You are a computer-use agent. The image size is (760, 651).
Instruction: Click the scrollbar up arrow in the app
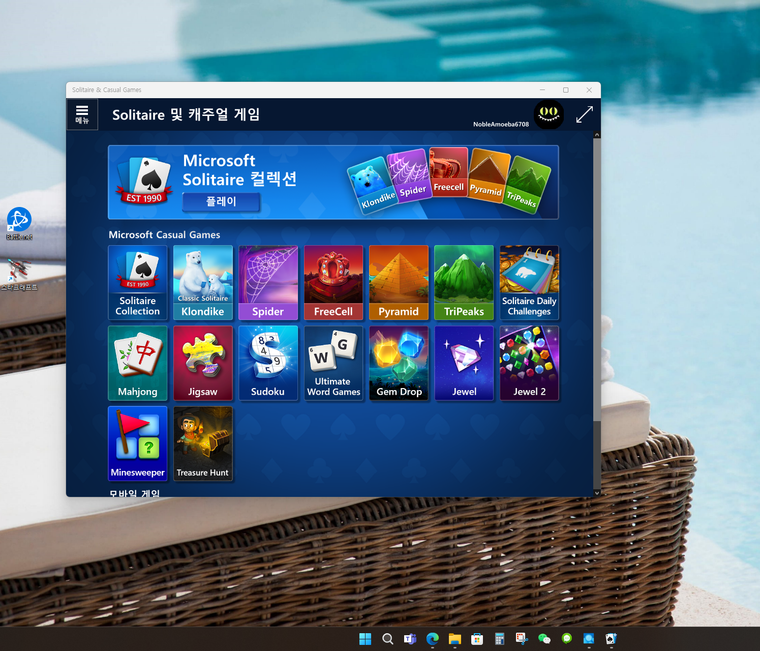click(597, 135)
